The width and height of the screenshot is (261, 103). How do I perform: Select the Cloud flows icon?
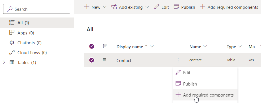pyautogui.click(x=12, y=52)
